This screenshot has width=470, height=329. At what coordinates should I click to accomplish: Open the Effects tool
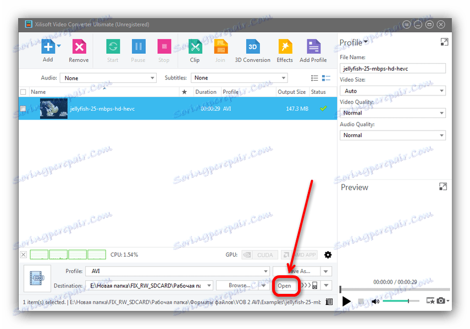[285, 47]
